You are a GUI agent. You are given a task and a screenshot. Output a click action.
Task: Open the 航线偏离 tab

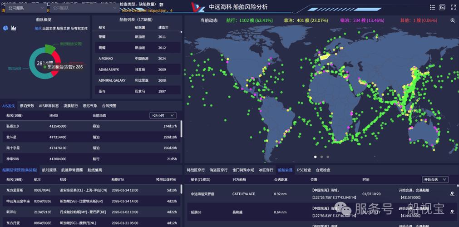tap(95, 170)
